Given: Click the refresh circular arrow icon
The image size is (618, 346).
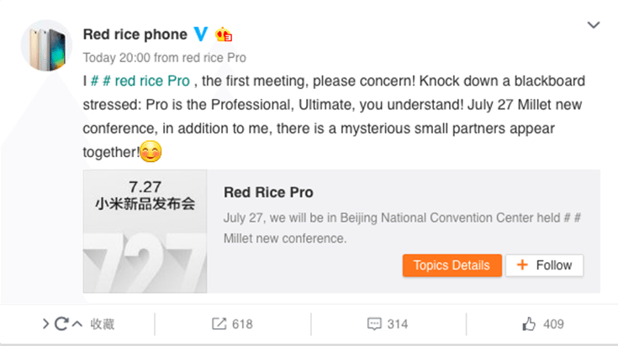Looking at the screenshot, I should click(61, 324).
